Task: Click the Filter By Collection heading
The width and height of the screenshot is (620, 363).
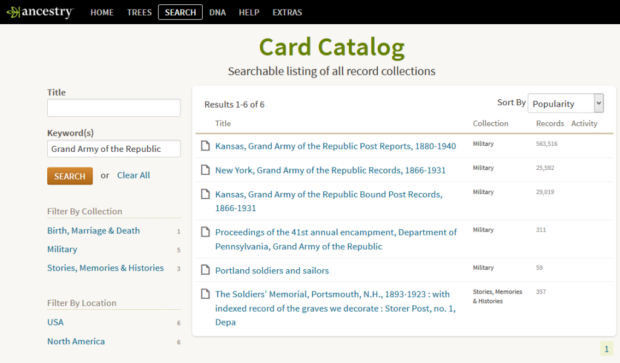Action: click(85, 211)
